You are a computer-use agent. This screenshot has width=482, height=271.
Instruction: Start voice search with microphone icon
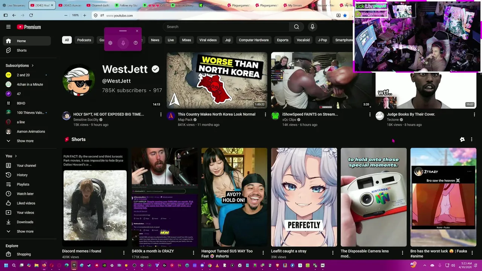coord(312,27)
